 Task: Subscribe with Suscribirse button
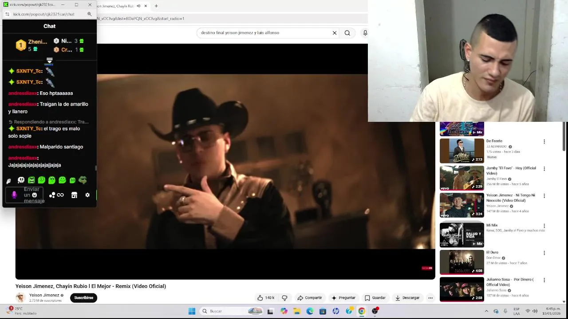click(x=83, y=298)
